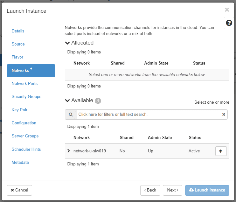Click the Cancel button

click(x=19, y=190)
